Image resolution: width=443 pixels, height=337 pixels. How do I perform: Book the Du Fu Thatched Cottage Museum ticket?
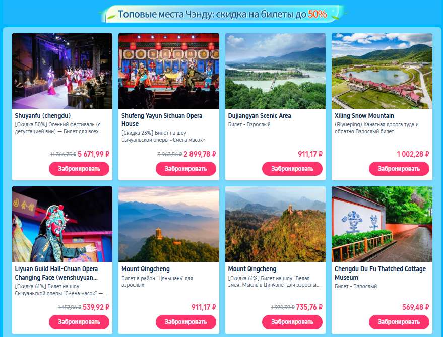(x=399, y=322)
